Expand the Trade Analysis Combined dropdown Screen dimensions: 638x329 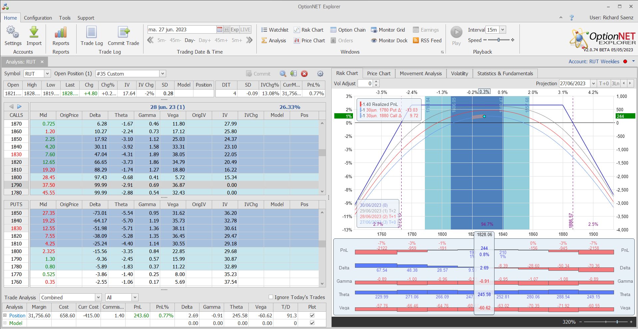pyautogui.click(x=98, y=297)
